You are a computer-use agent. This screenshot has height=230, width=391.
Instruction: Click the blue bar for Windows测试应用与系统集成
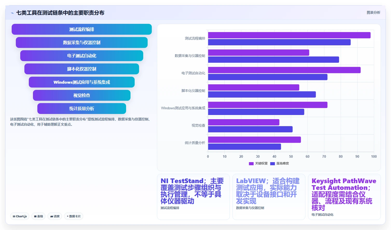(256, 112)
